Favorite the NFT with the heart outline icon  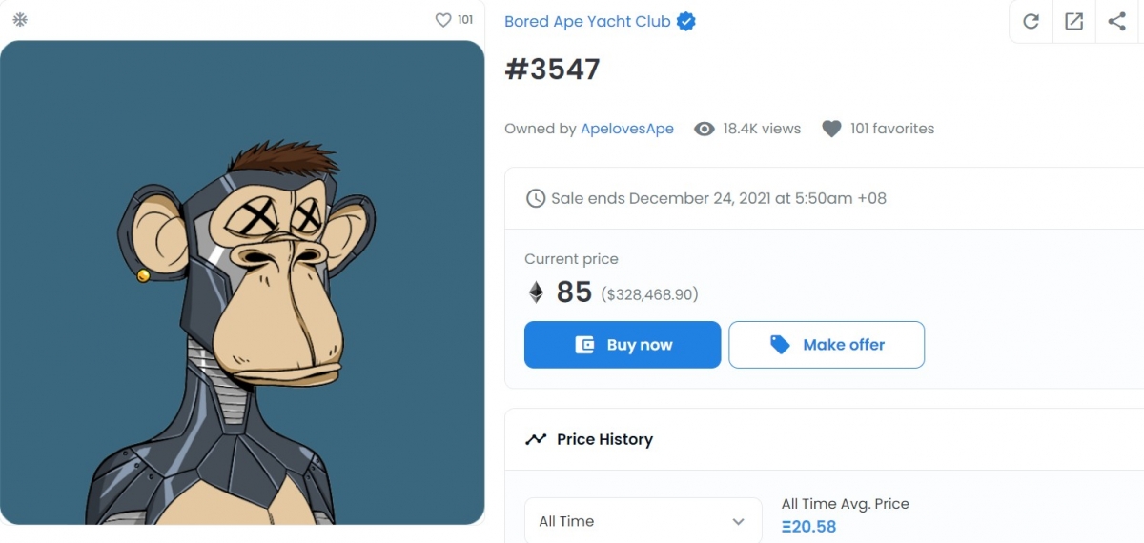442,19
